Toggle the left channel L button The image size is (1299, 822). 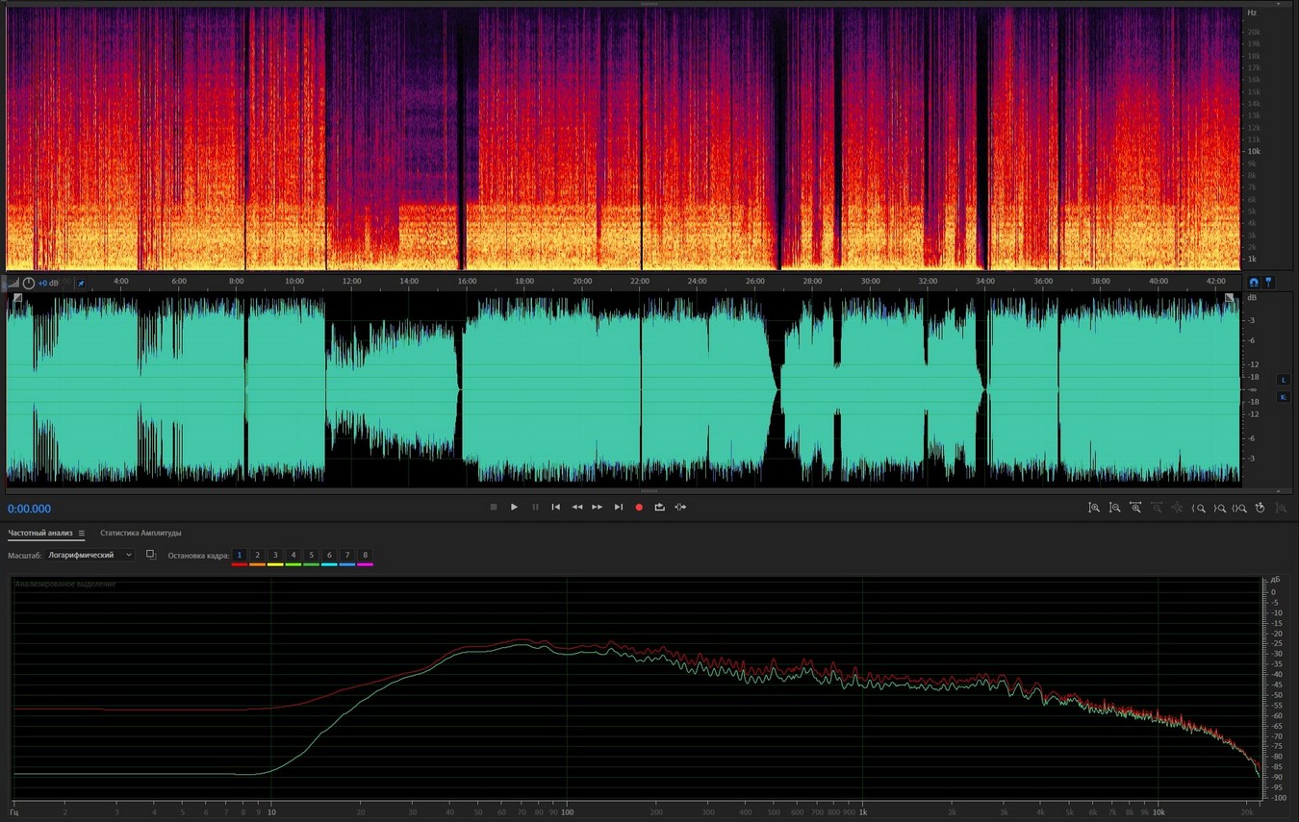pyautogui.click(x=1283, y=380)
